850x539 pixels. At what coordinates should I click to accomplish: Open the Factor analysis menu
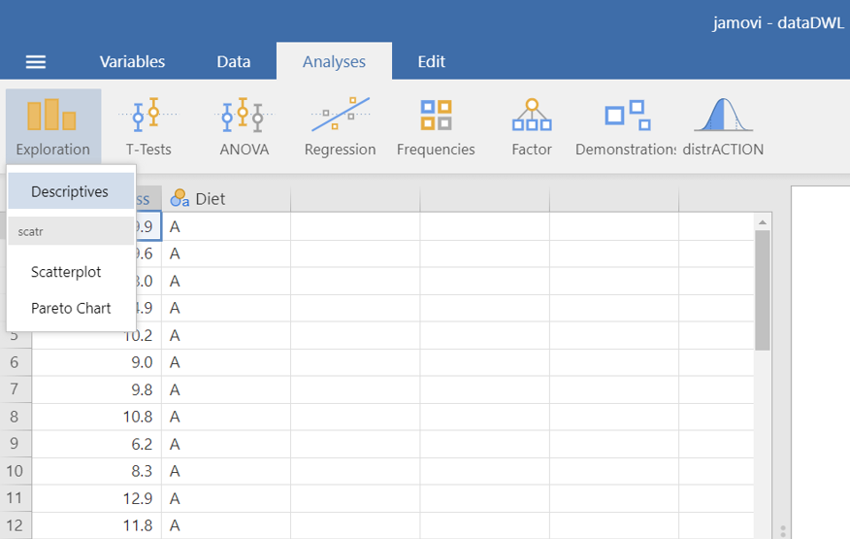[532, 125]
